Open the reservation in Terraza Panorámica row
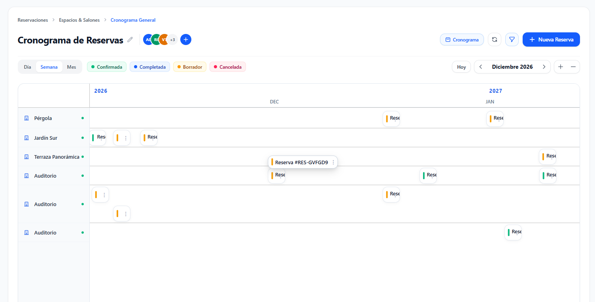 coord(548,156)
